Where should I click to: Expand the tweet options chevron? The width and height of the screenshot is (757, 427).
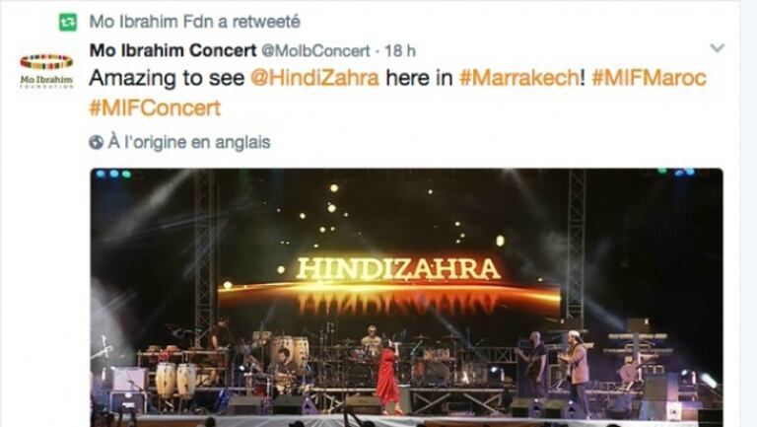(717, 47)
